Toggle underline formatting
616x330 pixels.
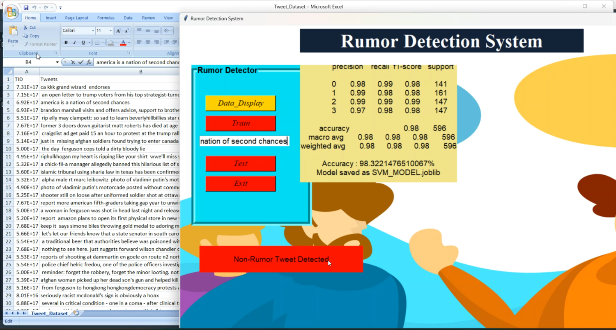83,43
